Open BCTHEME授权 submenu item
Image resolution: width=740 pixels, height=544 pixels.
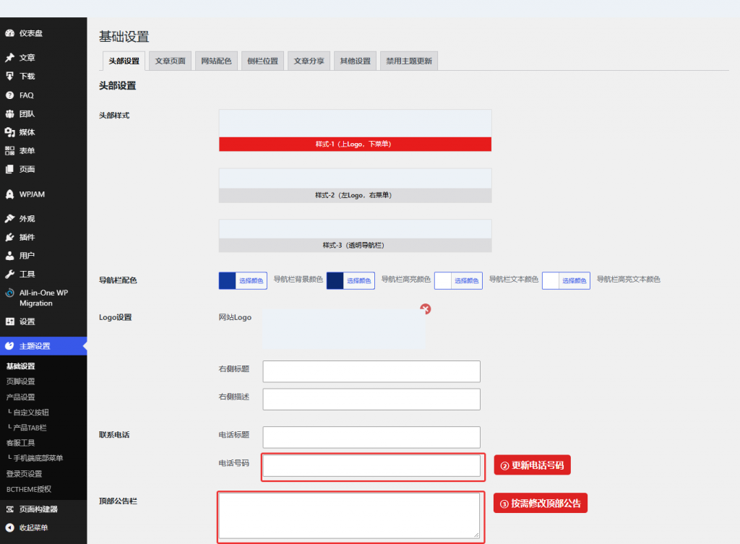point(29,489)
